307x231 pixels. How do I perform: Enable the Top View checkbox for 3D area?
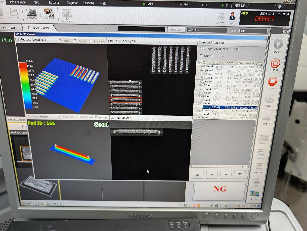pos(91,41)
